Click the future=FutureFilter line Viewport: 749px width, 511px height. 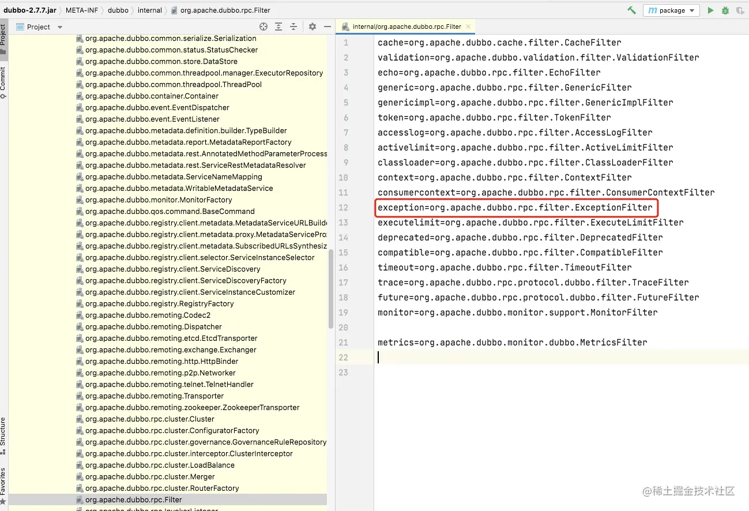tap(538, 298)
